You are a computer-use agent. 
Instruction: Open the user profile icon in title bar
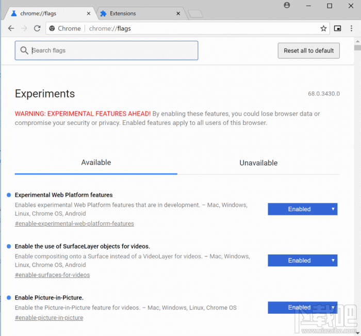(287, 5)
